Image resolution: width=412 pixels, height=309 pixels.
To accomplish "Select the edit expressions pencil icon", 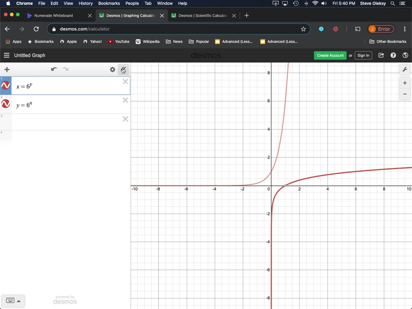I will [x=124, y=69].
